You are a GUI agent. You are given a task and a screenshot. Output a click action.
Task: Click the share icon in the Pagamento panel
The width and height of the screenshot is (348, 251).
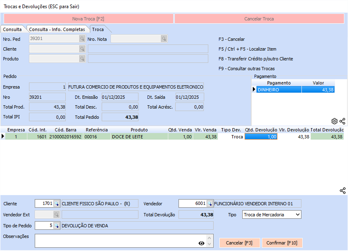[342, 121]
